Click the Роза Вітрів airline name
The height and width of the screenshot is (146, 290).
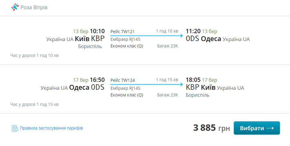coord(34,7)
